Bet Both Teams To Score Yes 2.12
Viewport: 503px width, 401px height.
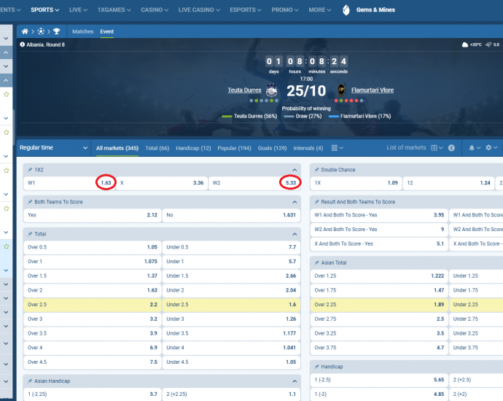[93, 215]
